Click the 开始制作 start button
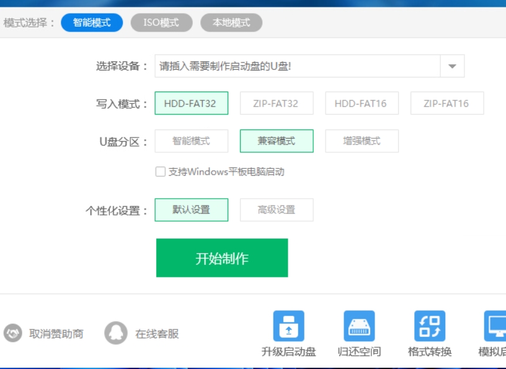 pos(221,258)
